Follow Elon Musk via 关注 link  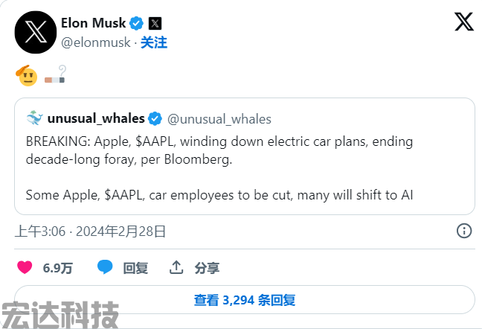click(154, 42)
